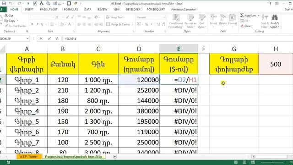Cancel the formula entry with X
The height and width of the screenshot is (165, 293).
[41, 38]
